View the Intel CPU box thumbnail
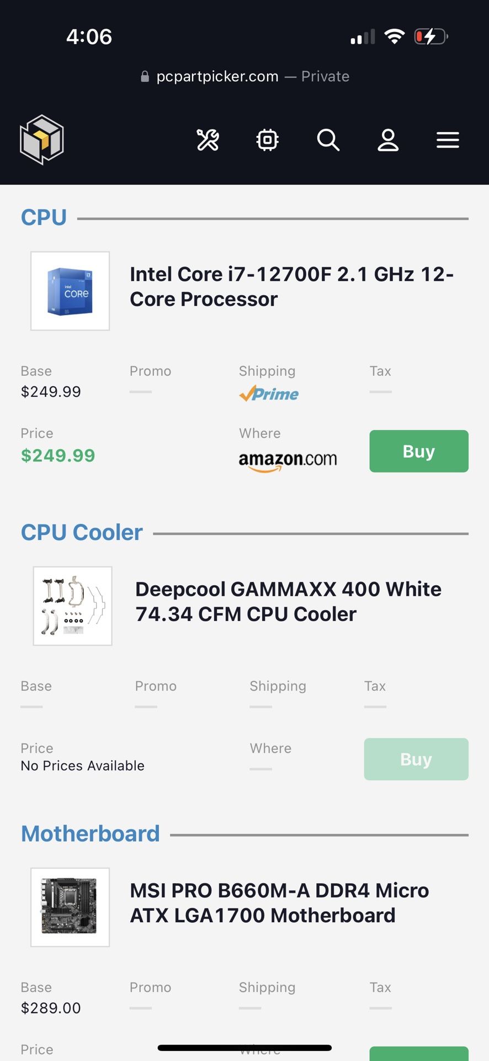The height and width of the screenshot is (1061, 489). pos(70,291)
